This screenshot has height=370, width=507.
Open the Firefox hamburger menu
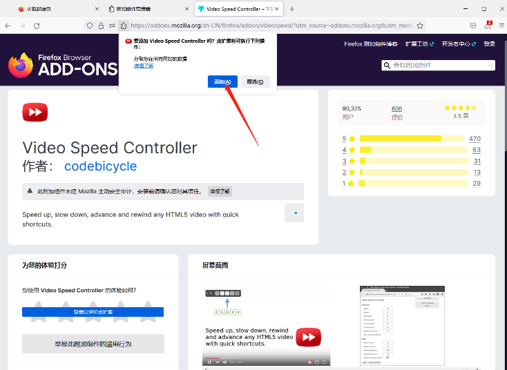point(502,26)
